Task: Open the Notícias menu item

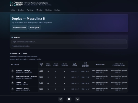Action: tap(49, 10)
